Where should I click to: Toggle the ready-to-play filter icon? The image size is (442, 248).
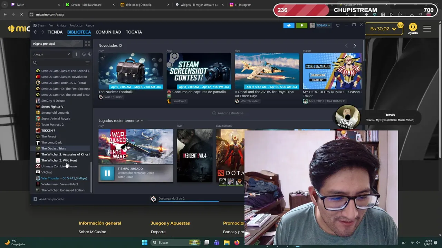pyautogui.click(x=90, y=54)
